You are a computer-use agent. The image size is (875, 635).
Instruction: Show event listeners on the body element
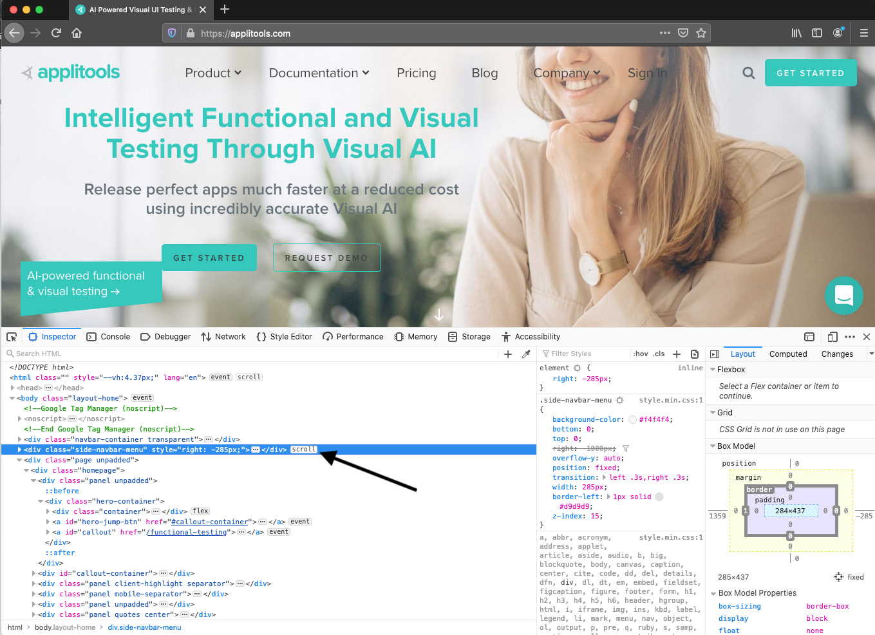pyautogui.click(x=142, y=398)
